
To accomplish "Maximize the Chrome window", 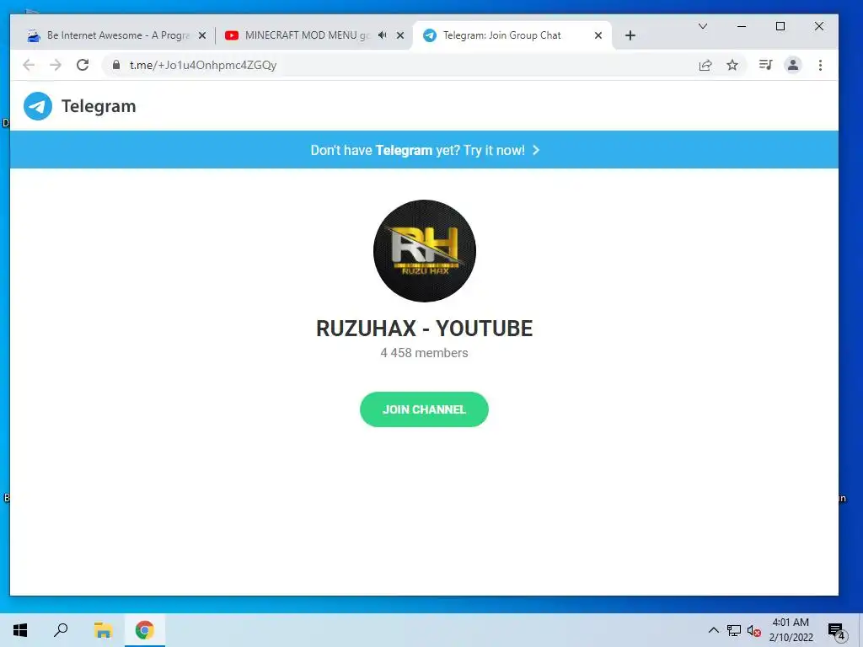I will coord(780,26).
